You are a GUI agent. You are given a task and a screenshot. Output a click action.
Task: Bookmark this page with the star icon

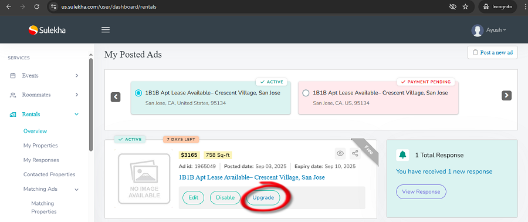click(x=465, y=6)
